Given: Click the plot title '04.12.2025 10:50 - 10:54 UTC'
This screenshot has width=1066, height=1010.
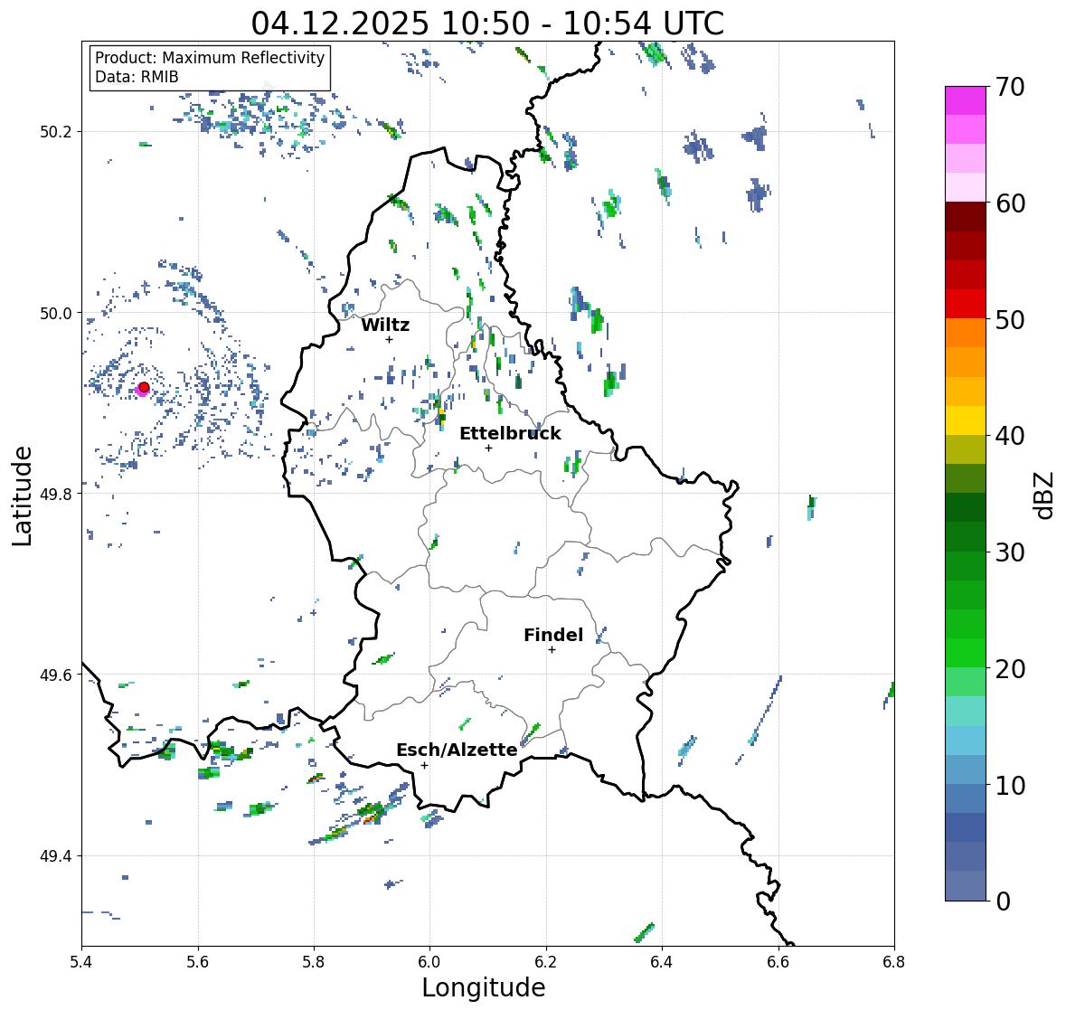Looking at the screenshot, I should point(487,24).
